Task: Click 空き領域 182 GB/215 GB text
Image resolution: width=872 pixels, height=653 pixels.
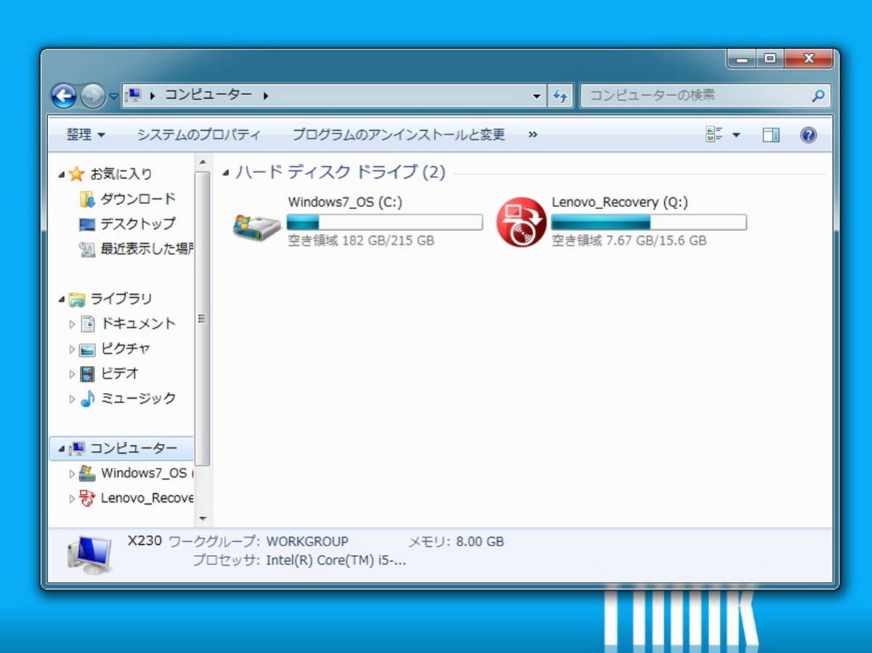Action: pyautogui.click(x=361, y=240)
